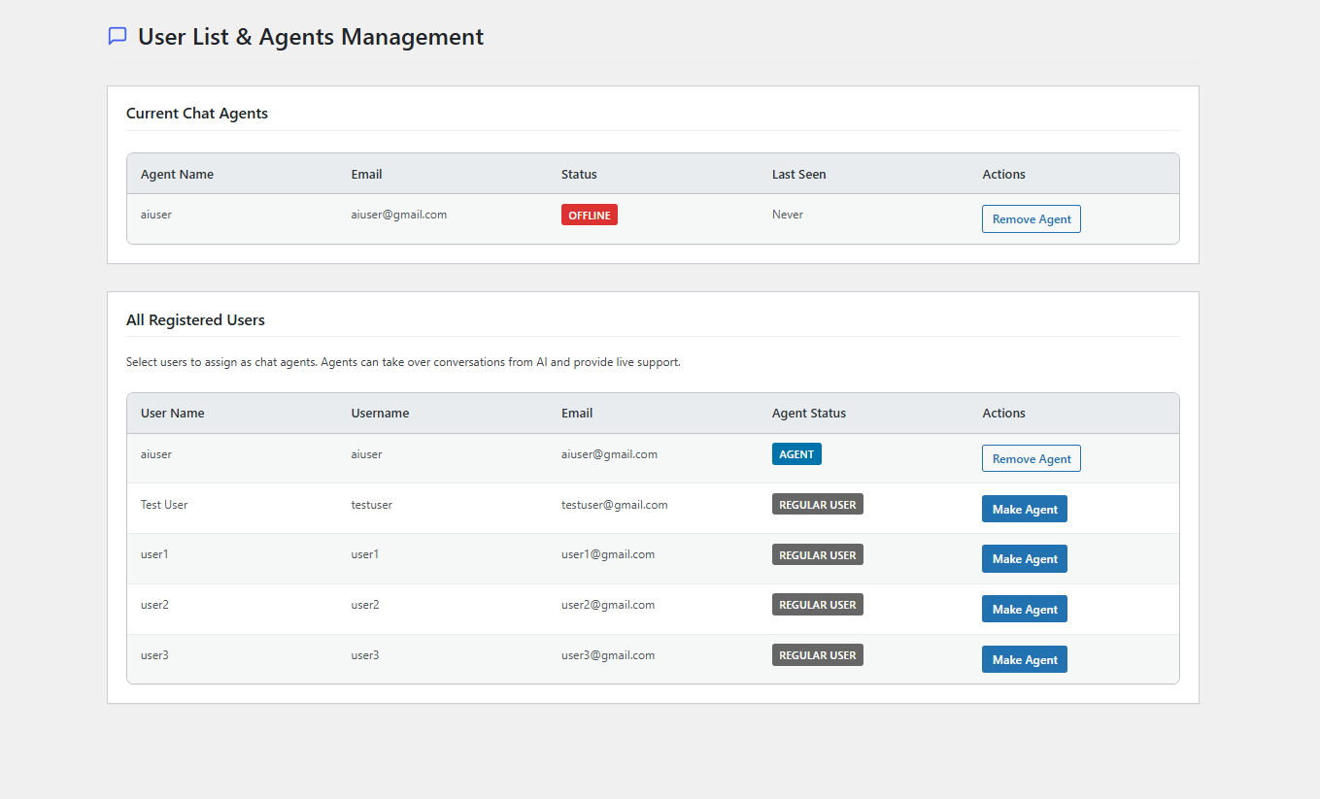Select the Last Seen column header
Viewport: 1320px width, 799px height.
799,174
